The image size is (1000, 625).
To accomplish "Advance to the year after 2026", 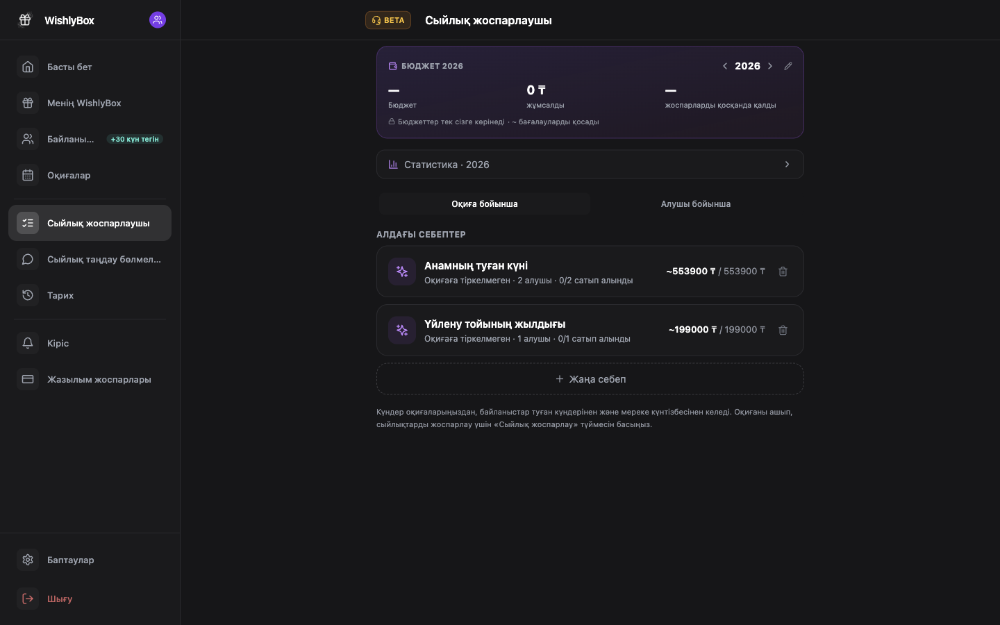I will (x=770, y=66).
